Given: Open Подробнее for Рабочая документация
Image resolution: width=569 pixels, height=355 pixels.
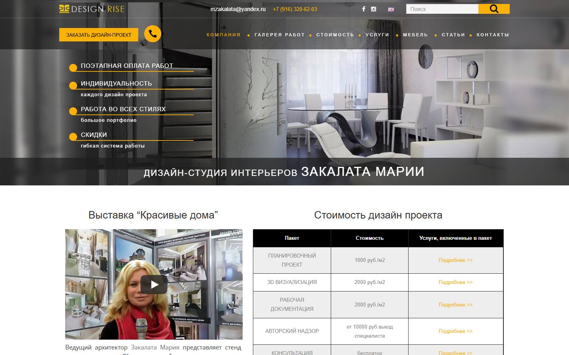Looking at the screenshot, I should [456, 305].
